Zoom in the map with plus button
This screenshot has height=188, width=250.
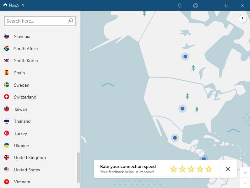245,173
